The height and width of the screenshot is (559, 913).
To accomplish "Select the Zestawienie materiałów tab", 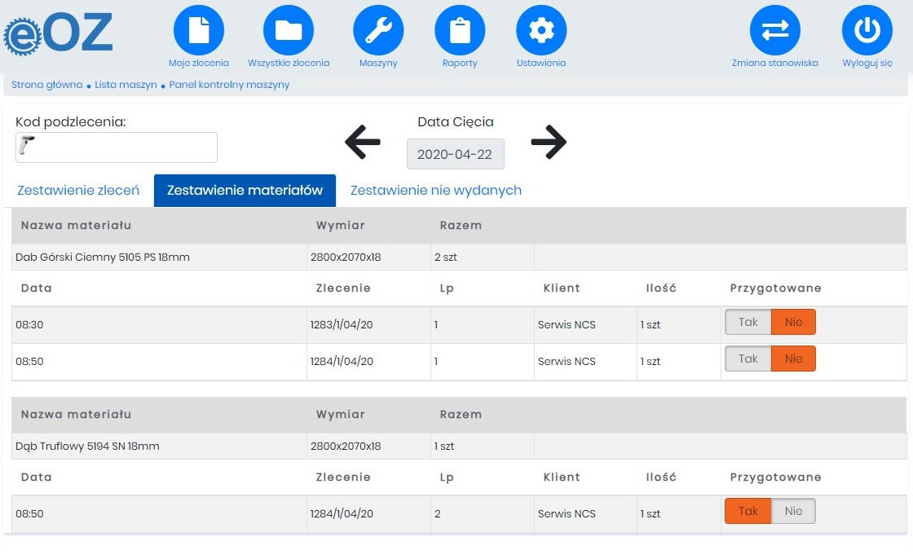I will pos(245,191).
